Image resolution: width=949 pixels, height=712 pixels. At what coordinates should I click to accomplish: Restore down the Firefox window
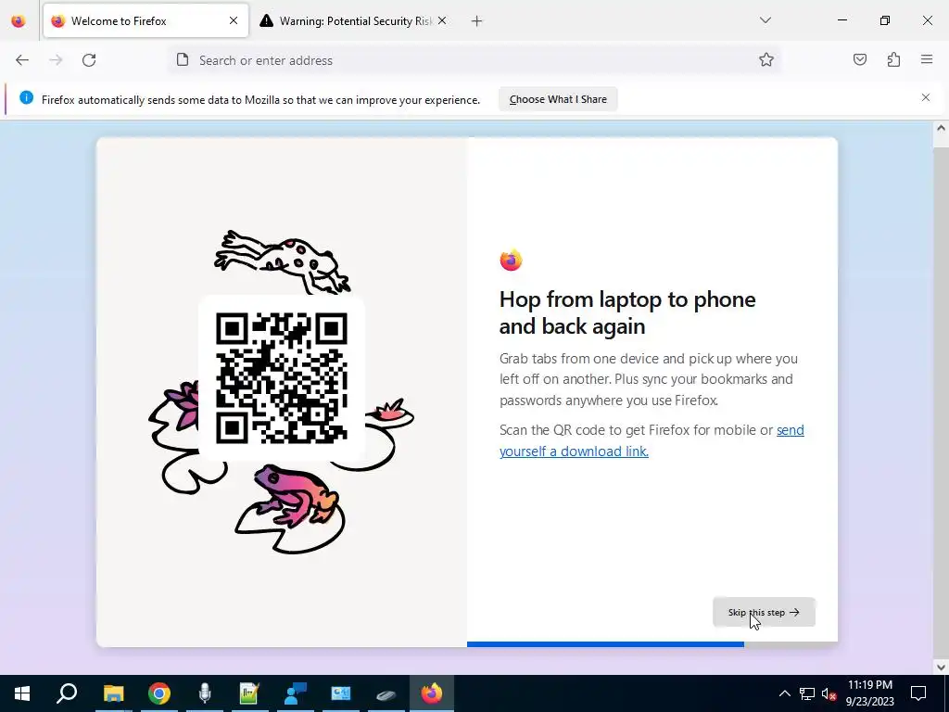[x=885, y=20]
